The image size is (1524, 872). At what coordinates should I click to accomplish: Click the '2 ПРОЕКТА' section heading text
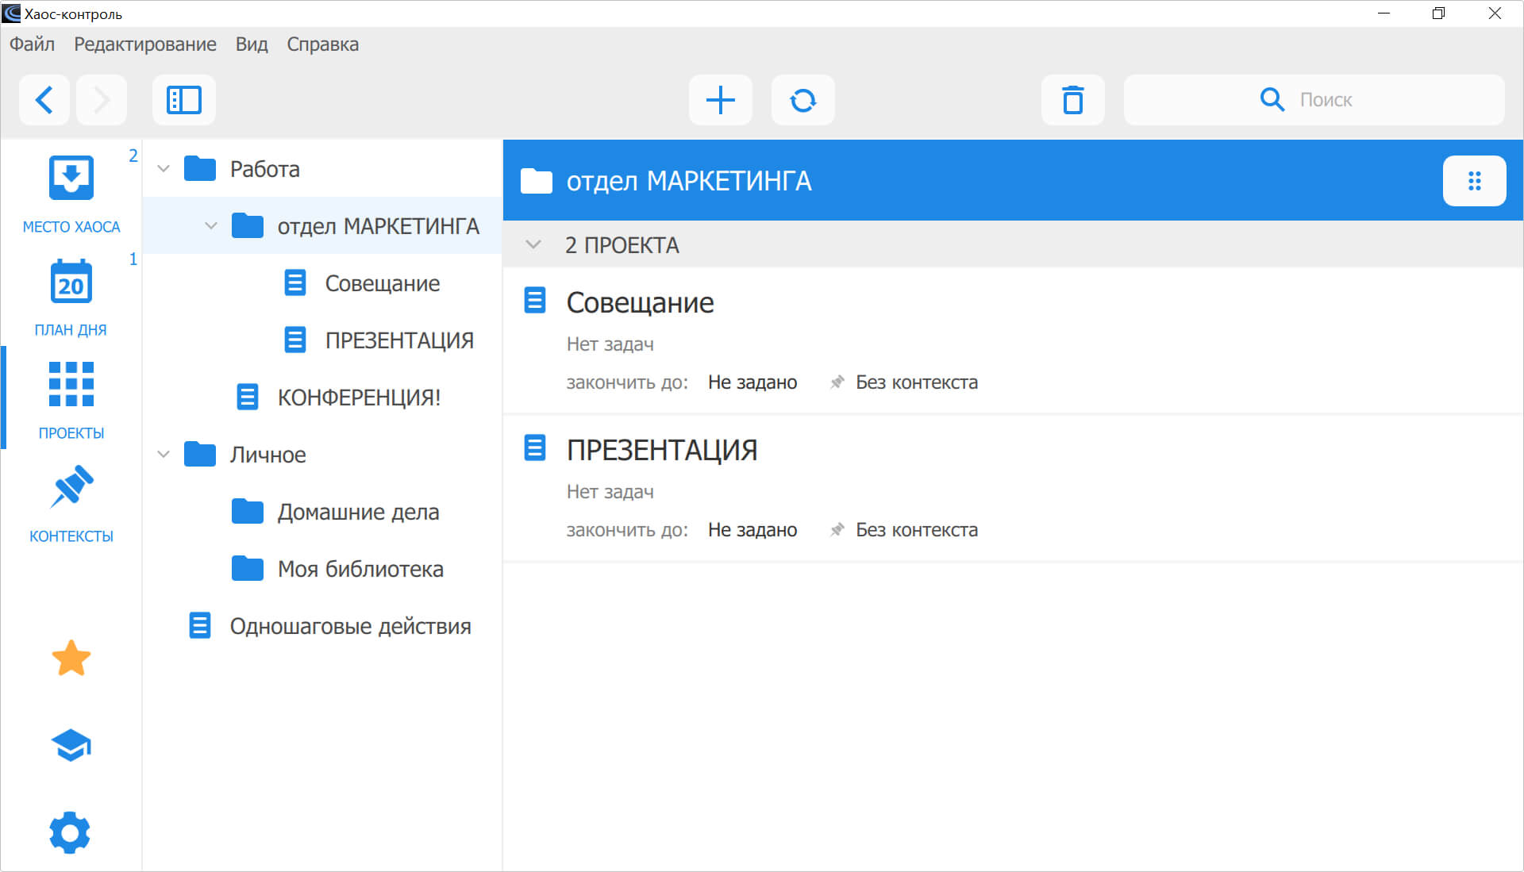point(622,245)
